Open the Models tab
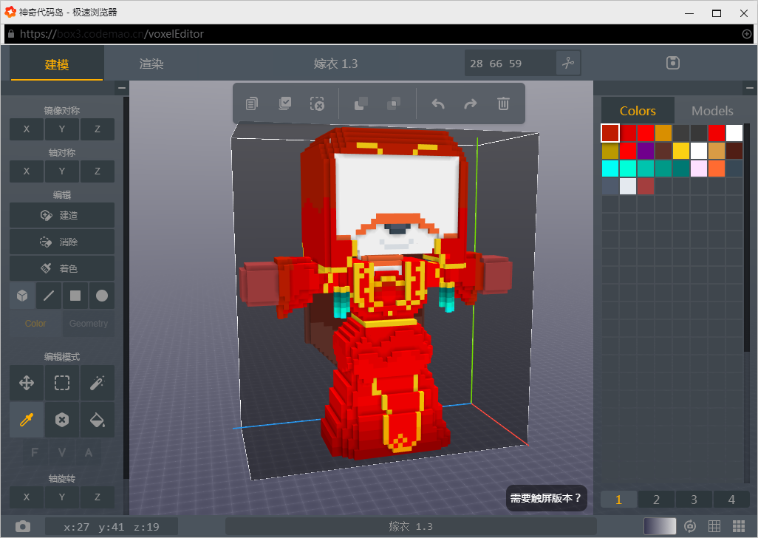The image size is (758, 538). pos(712,111)
